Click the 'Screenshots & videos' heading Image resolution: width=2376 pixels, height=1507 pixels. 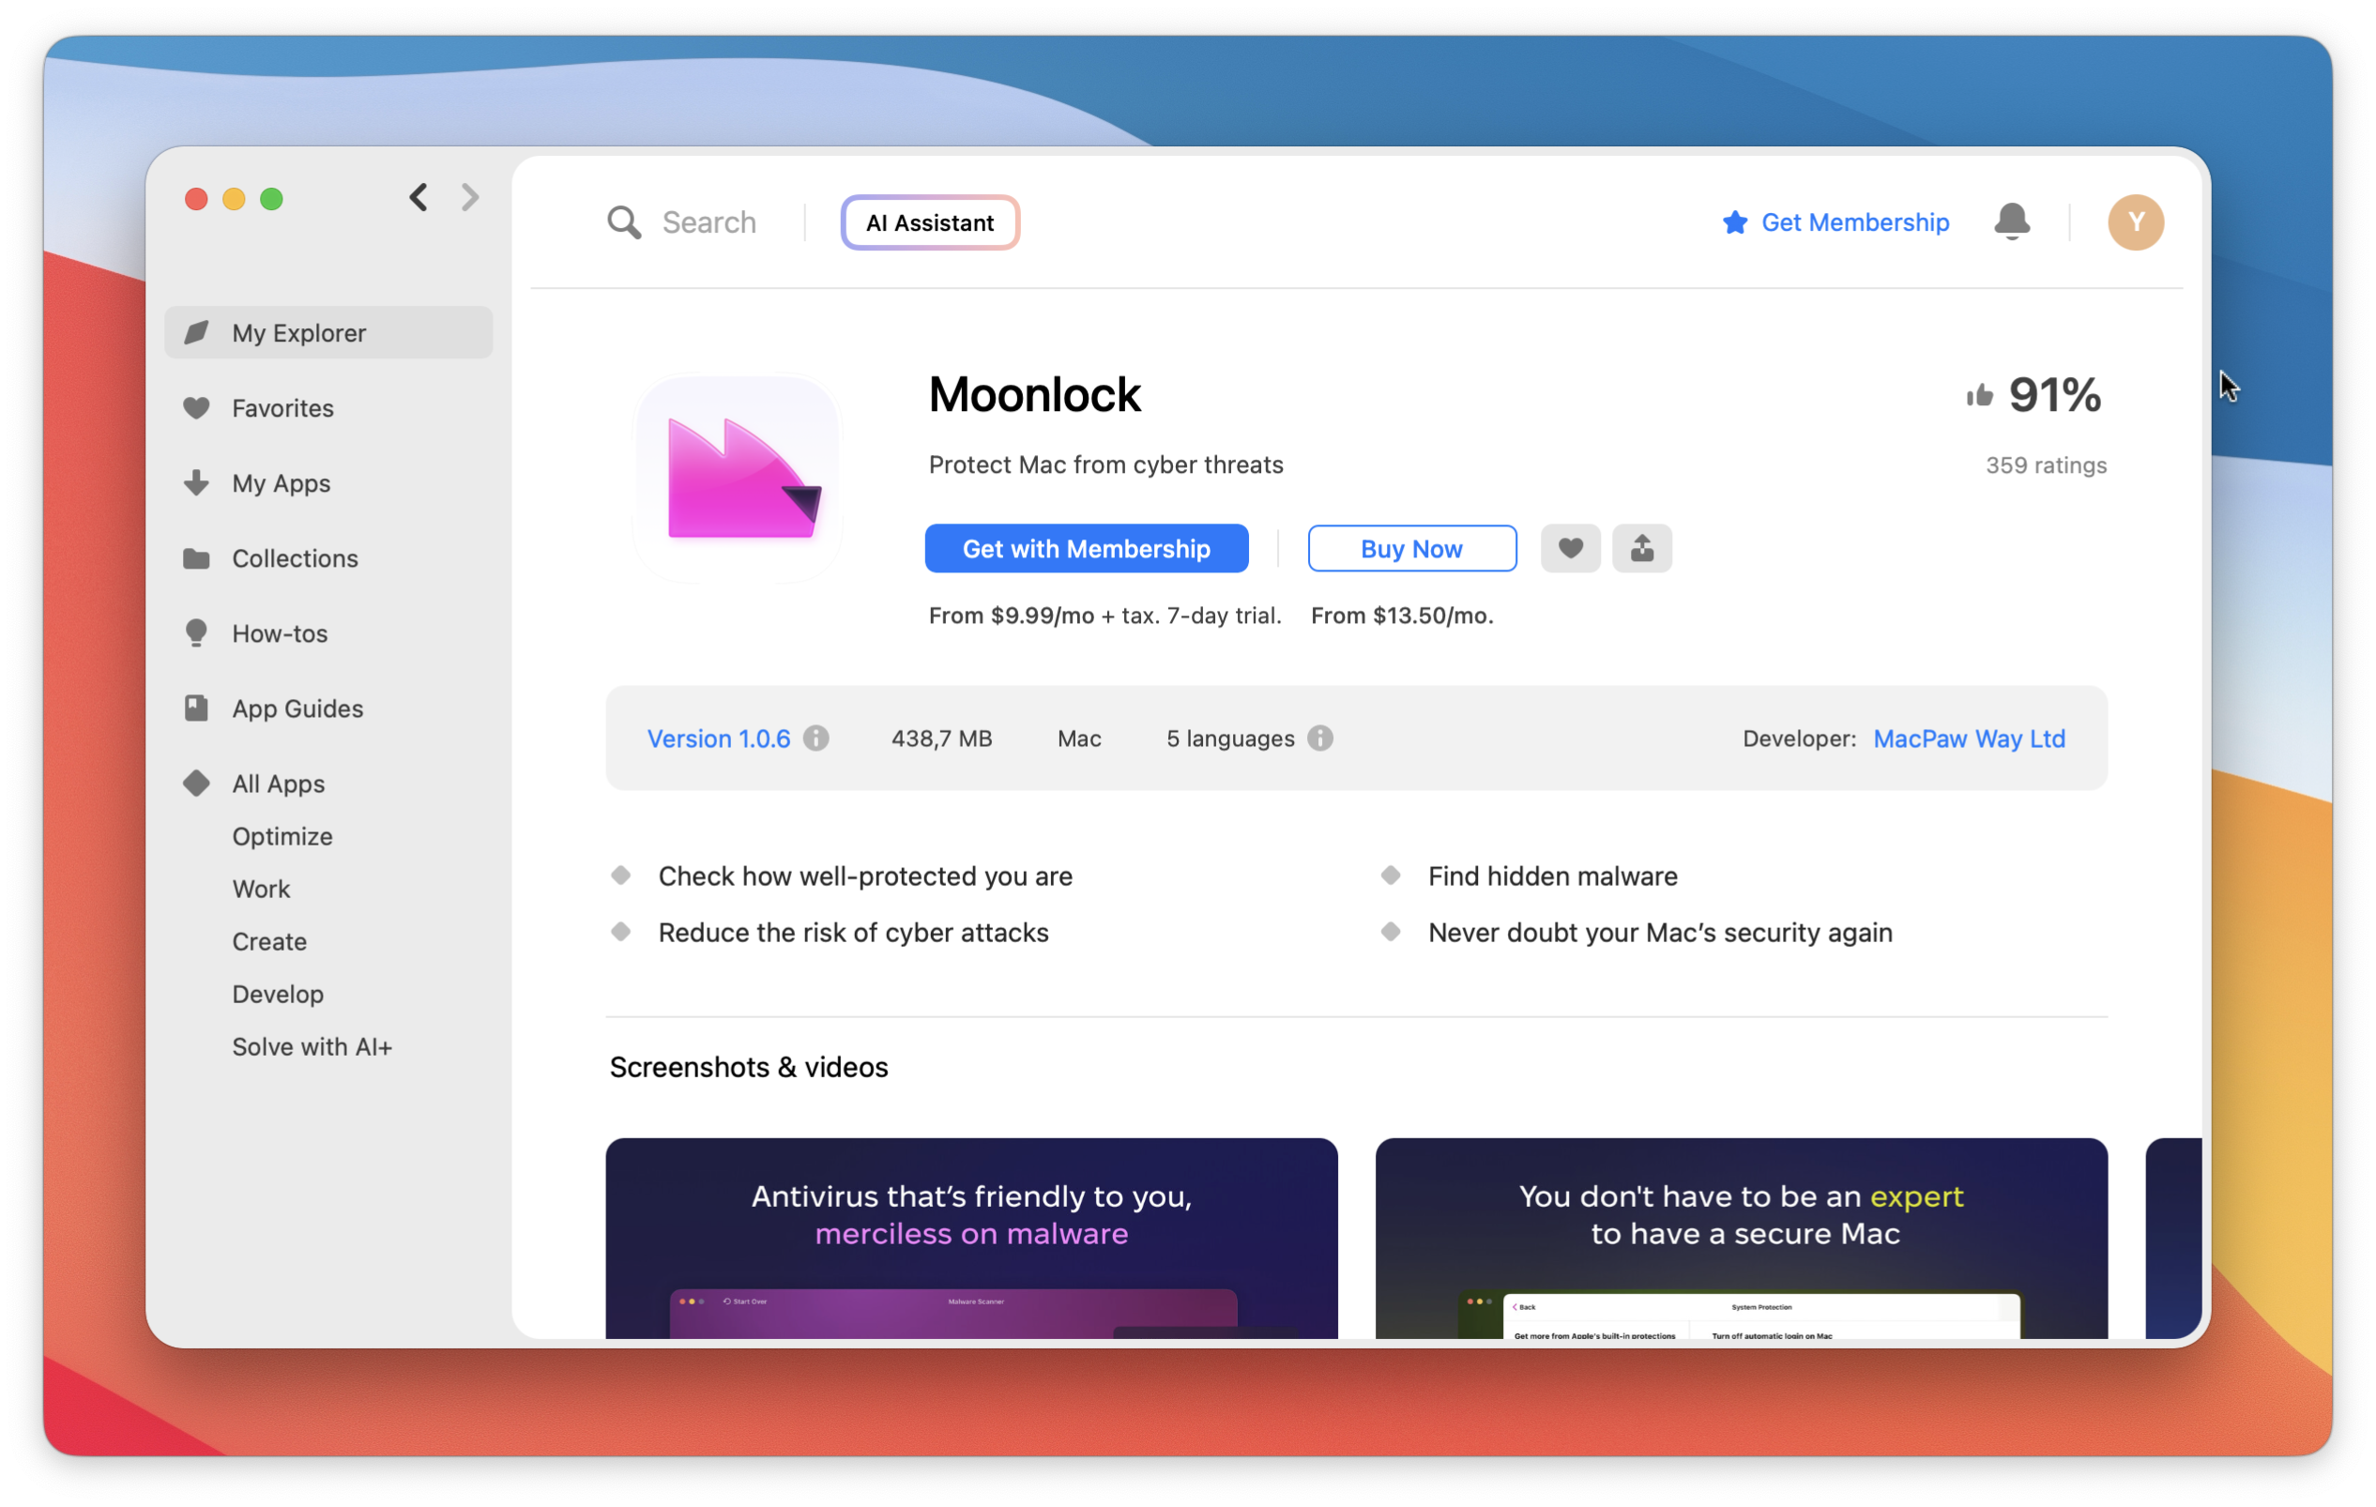click(x=749, y=1068)
